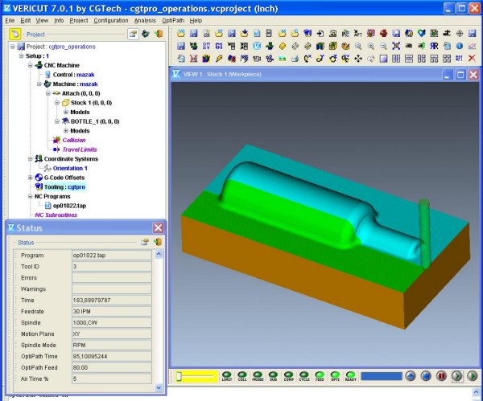483x401 pixels.
Task: Click Play to End green arrow button
Action: tap(472, 376)
